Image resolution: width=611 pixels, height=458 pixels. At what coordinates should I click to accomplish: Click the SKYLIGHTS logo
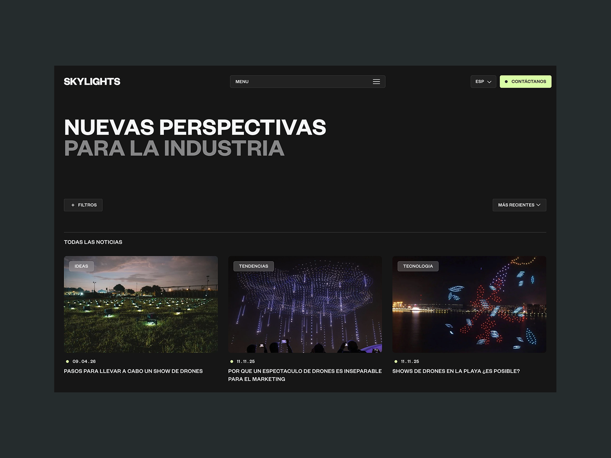tap(92, 81)
